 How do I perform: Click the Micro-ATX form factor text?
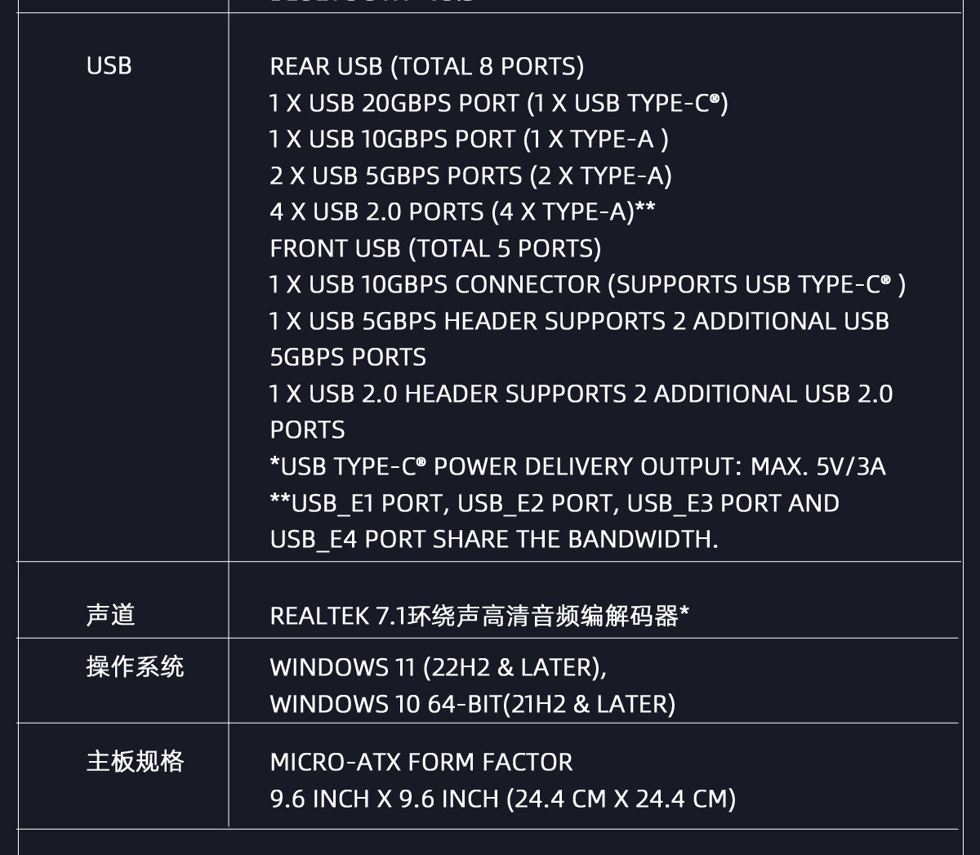click(421, 762)
